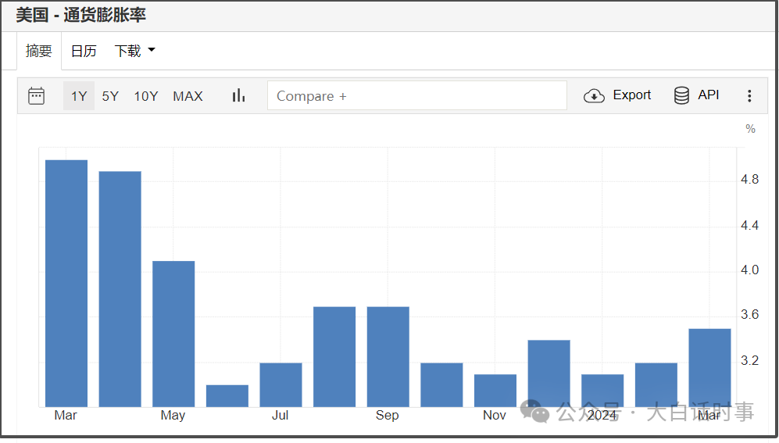Click the API button label
Image resolution: width=779 pixels, height=443 pixels.
[709, 95]
